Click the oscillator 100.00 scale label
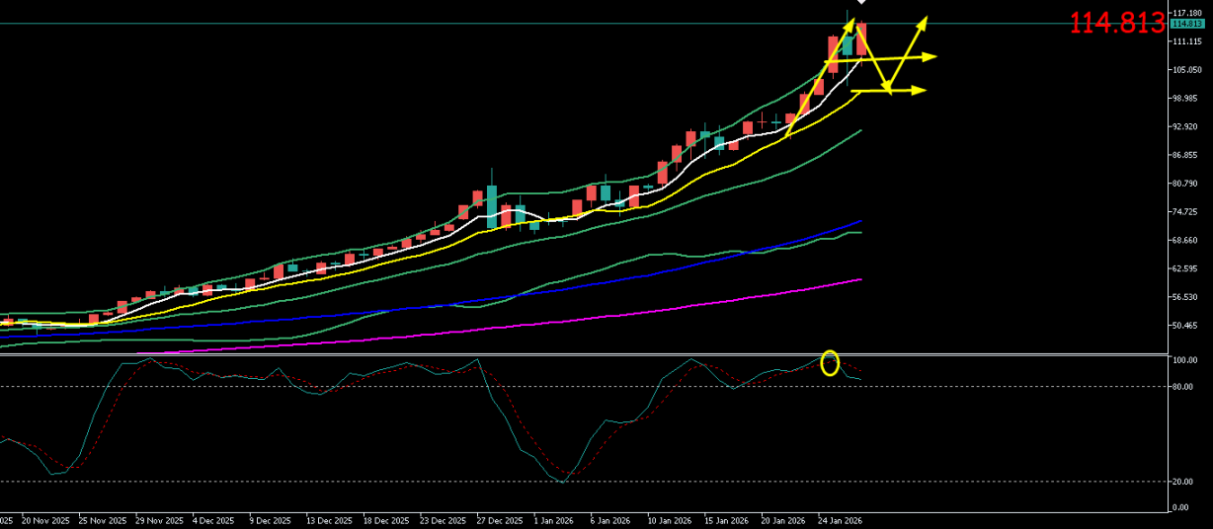1213x529 pixels. coord(1184,360)
